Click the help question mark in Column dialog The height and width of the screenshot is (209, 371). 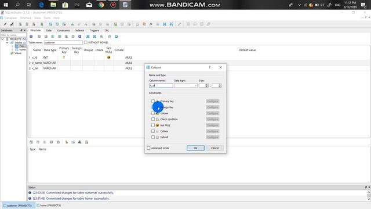tap(209, 67)
